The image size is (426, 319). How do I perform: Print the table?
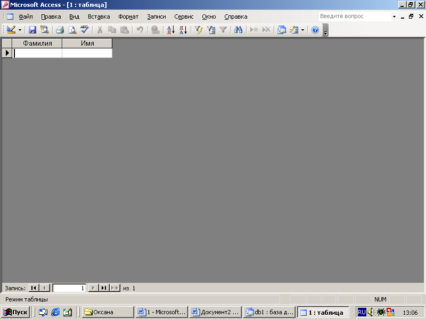60,30
